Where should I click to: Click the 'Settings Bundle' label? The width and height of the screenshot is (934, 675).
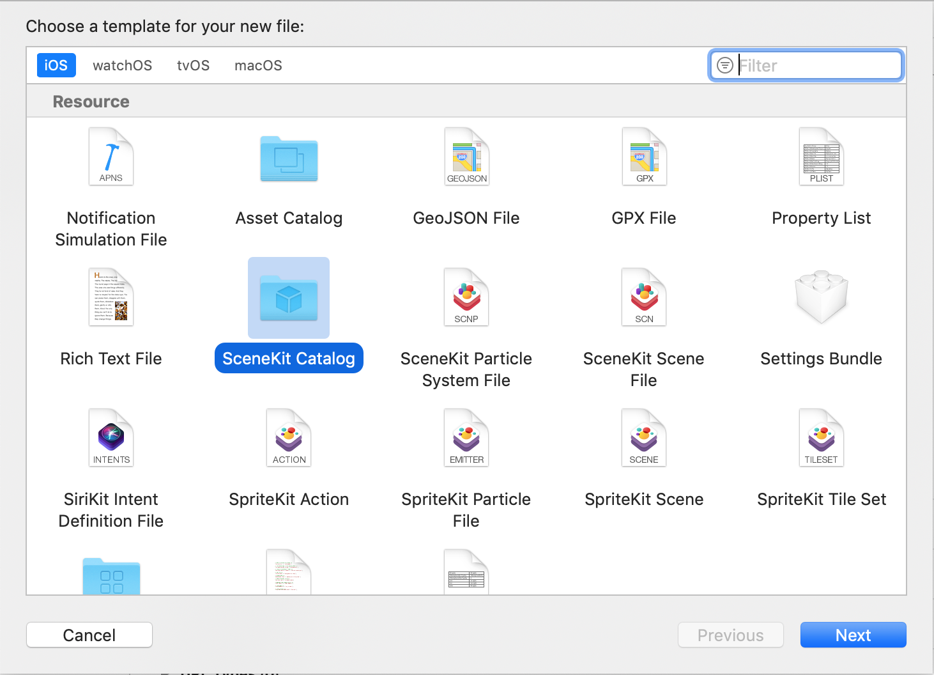point(822,359)
